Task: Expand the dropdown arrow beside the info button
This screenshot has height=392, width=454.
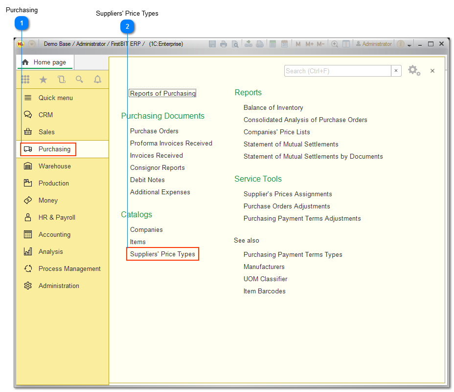Action: (x=410, y=45)
